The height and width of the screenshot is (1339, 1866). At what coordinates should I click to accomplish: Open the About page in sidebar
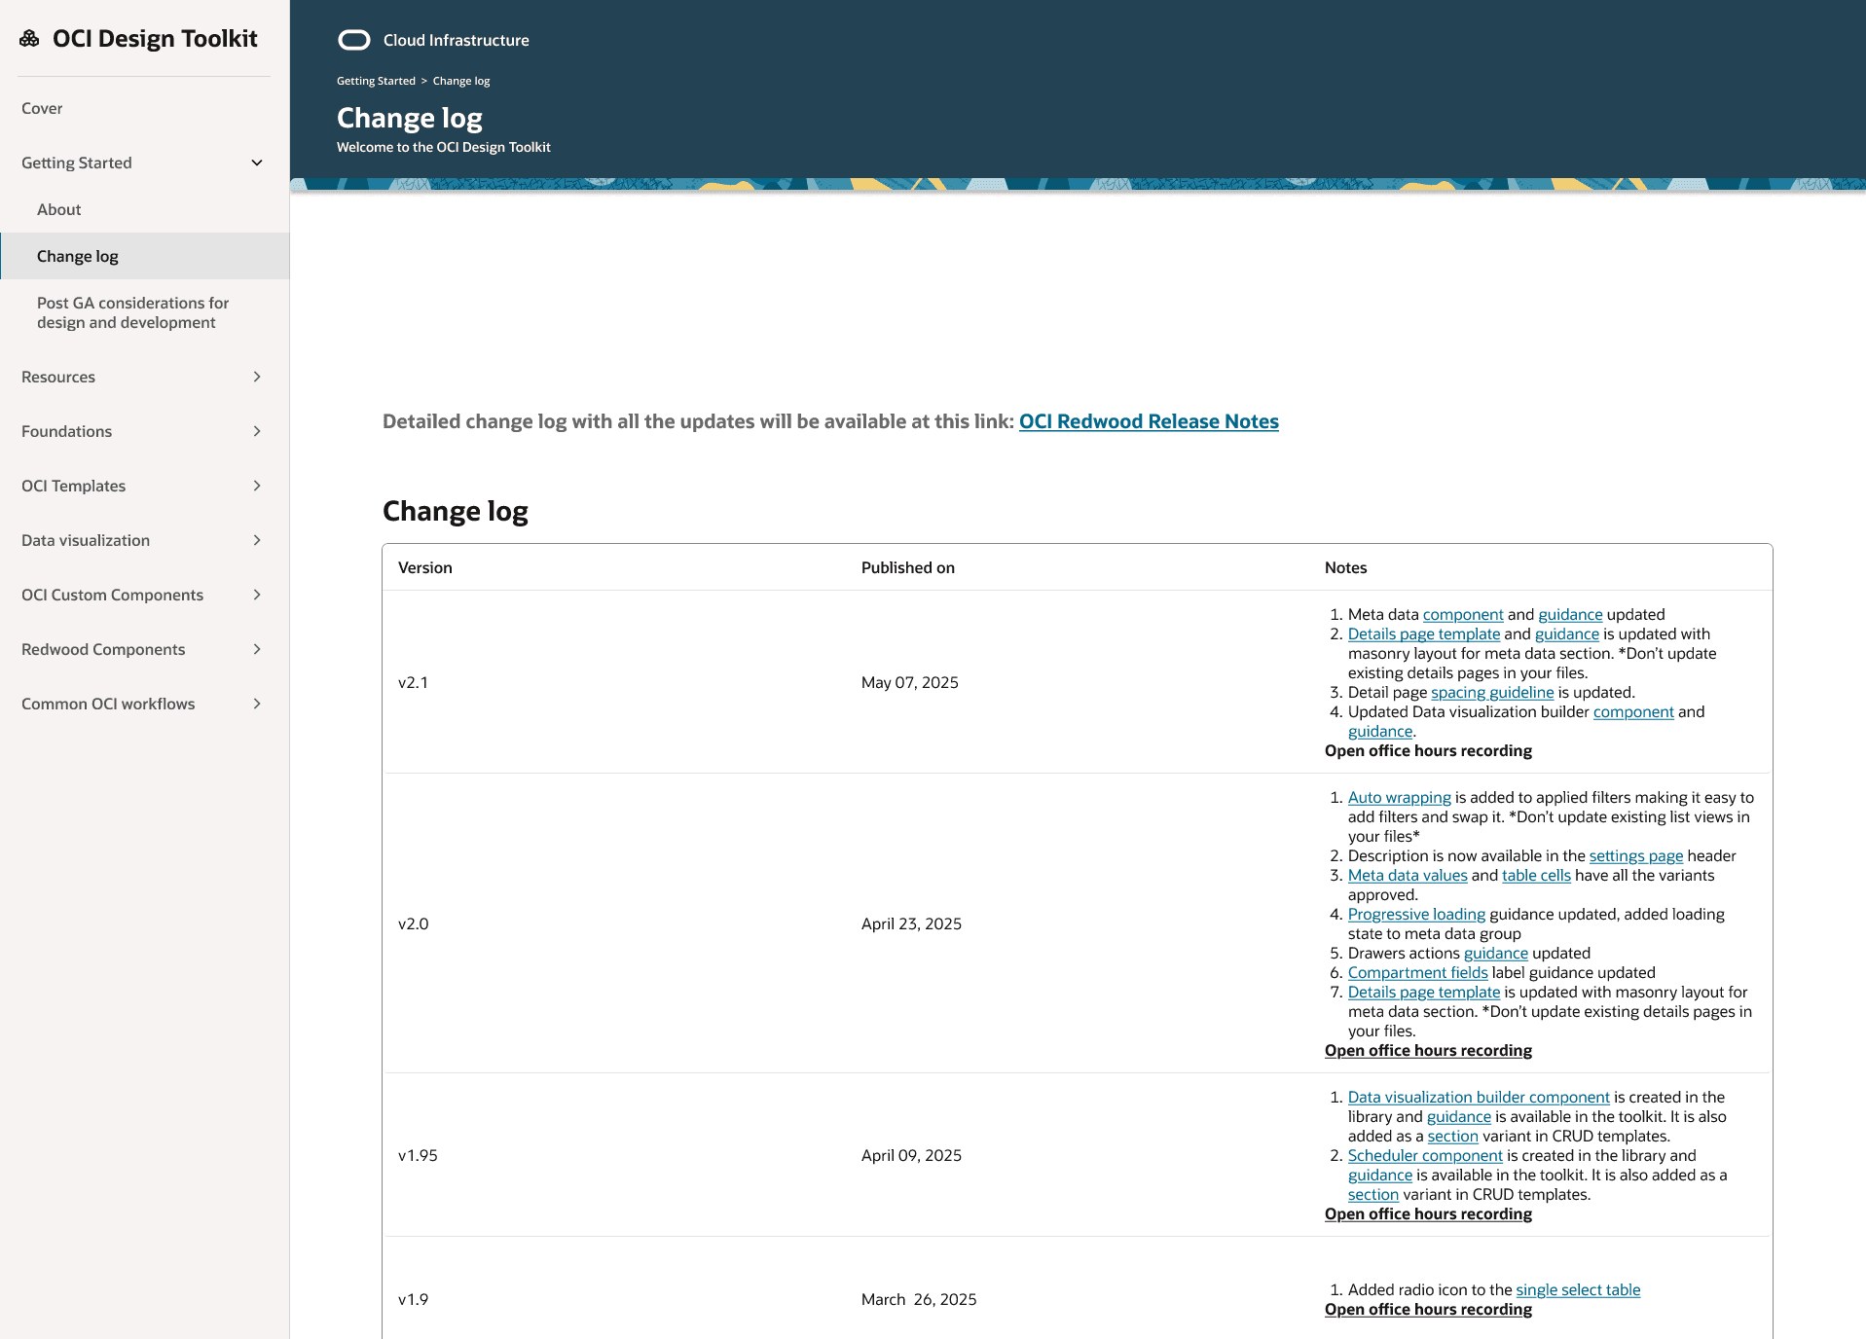coord(59,209)
